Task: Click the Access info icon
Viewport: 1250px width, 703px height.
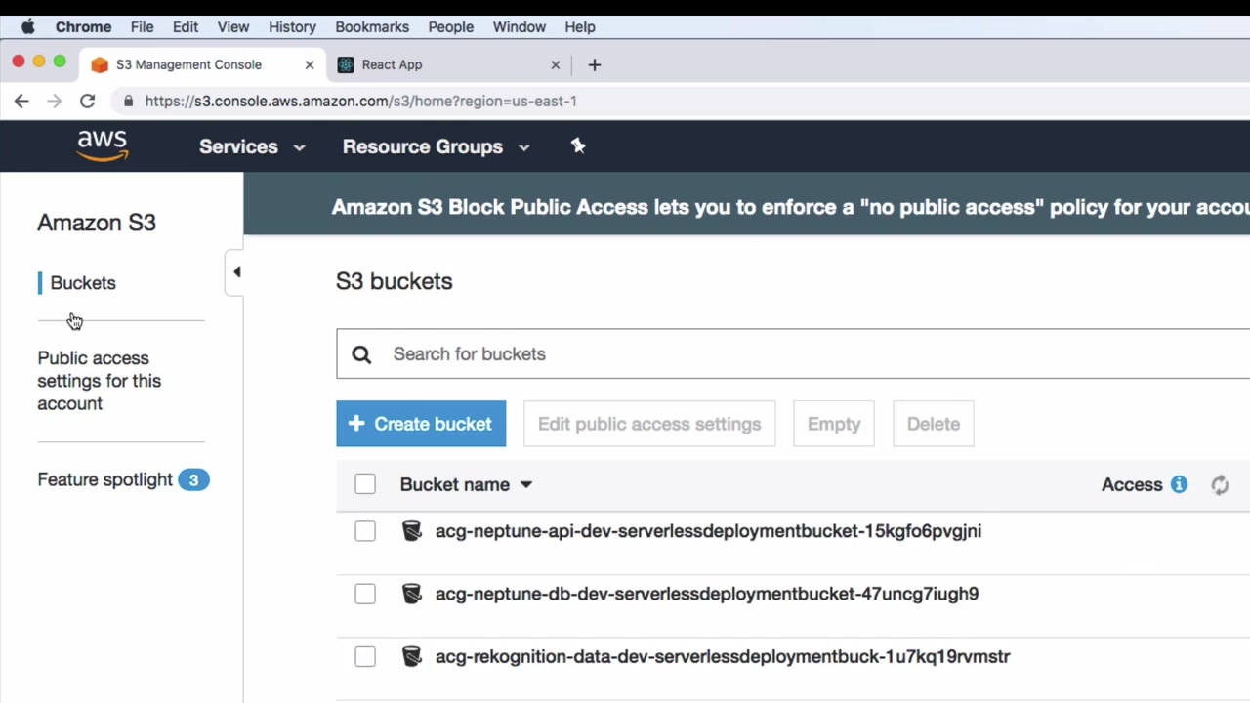Action: click(1179, 484)
